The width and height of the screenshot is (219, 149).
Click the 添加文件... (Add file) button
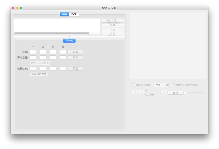click(x=112, y=20)
